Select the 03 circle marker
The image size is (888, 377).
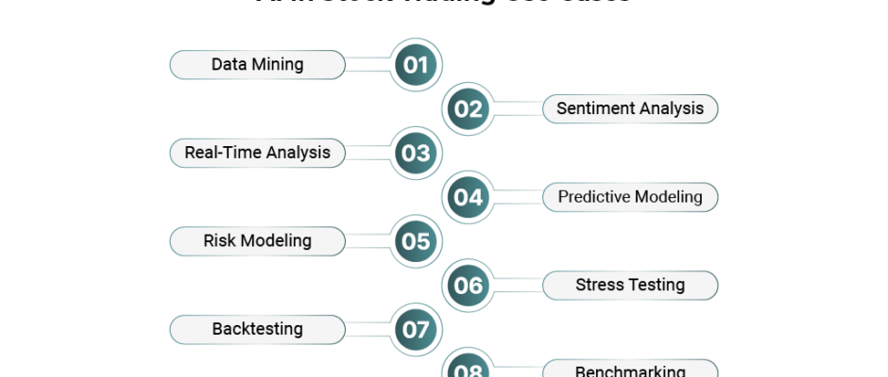pos(416,154)
